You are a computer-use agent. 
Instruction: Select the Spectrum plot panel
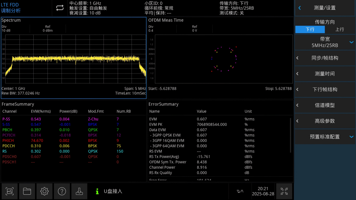[74, 58]
